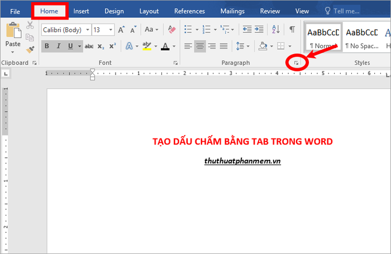Click the Clear All Formatting eraser icon
The image size is (391, 254).
coord(171,30)
